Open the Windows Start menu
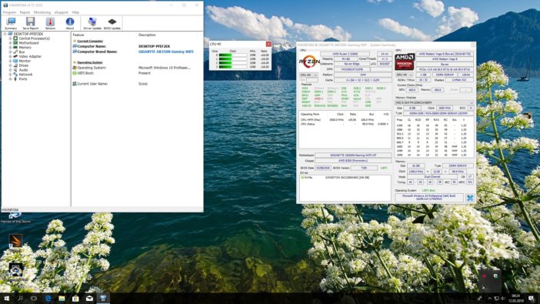 click(7, 299)
